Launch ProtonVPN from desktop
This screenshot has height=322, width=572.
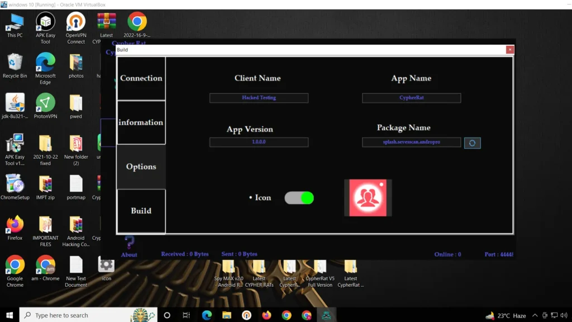point(45,106)
